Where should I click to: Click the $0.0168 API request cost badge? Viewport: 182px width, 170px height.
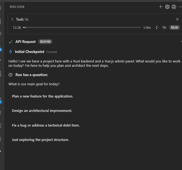(45, 42)
